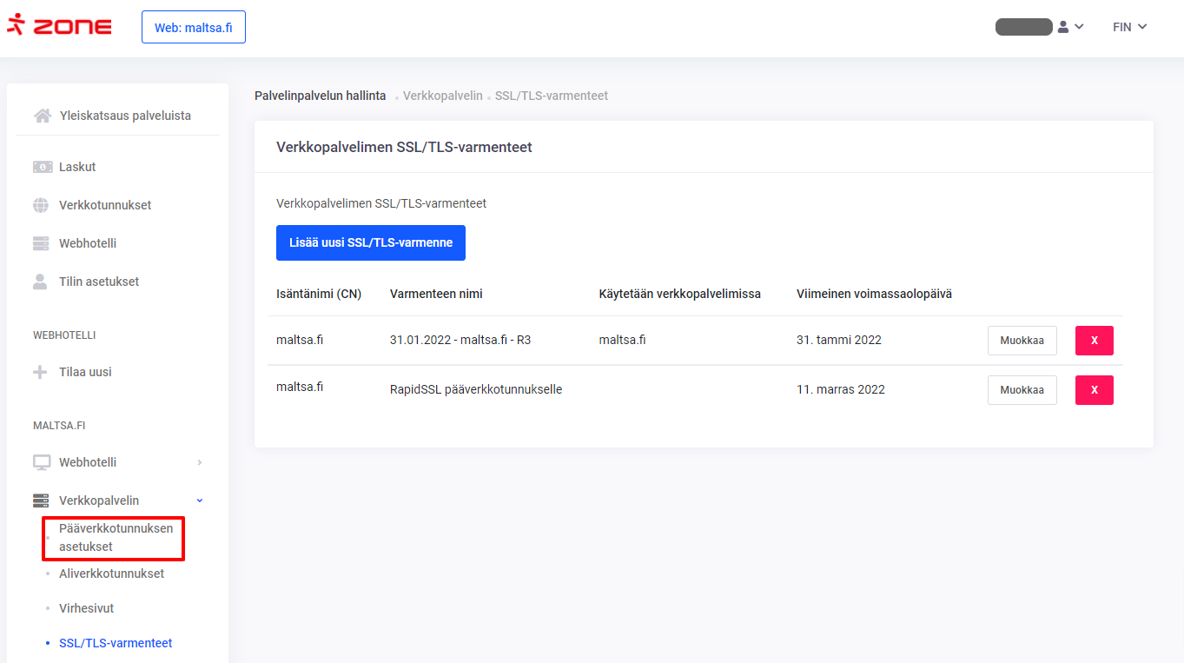Click Verkkopalvelin in the breadcrumb
This screenshot has height=663, width=1184.
coord(442,96)
